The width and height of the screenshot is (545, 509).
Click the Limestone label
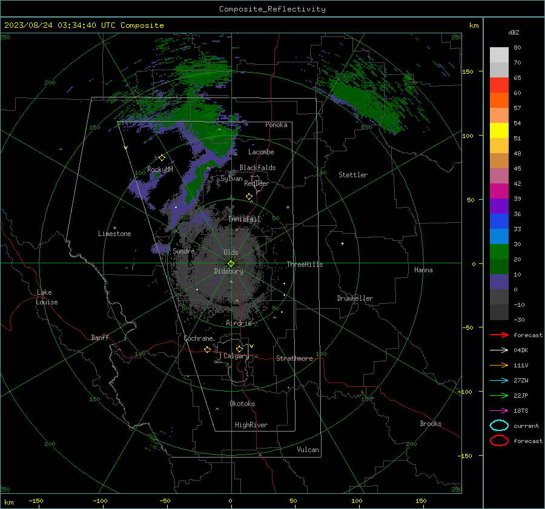click(x=114, y=234)
